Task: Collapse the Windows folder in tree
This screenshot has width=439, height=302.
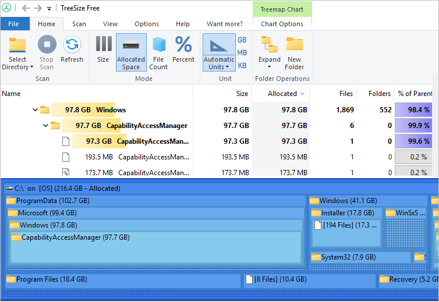Action: click(35, 109)
